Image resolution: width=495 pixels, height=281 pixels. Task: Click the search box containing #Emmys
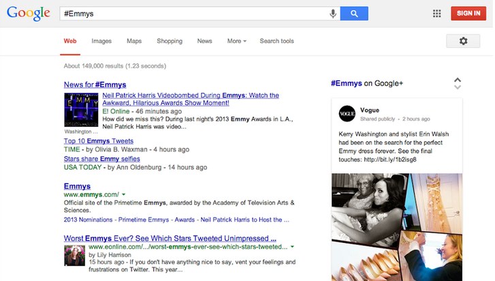pos(191,14)
